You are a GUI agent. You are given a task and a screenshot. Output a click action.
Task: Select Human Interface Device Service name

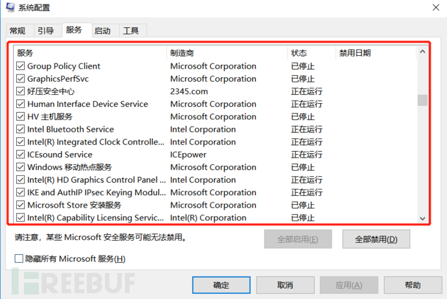[87, 104]
